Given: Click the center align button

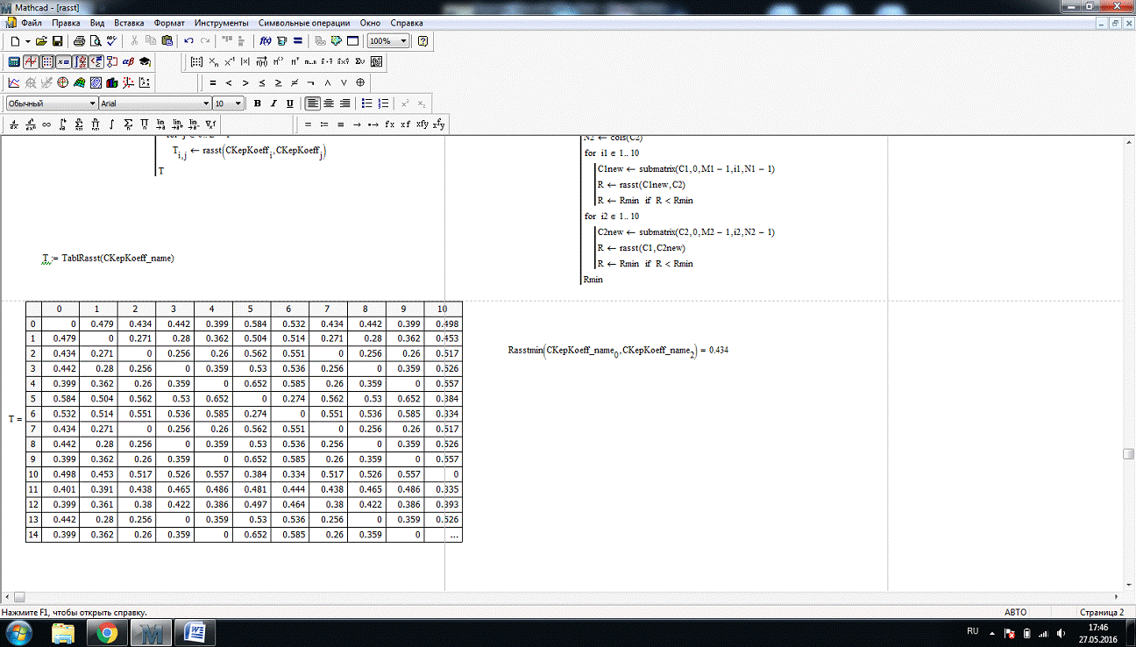Looking at the screenshot, I should click(x=330, y=103).
